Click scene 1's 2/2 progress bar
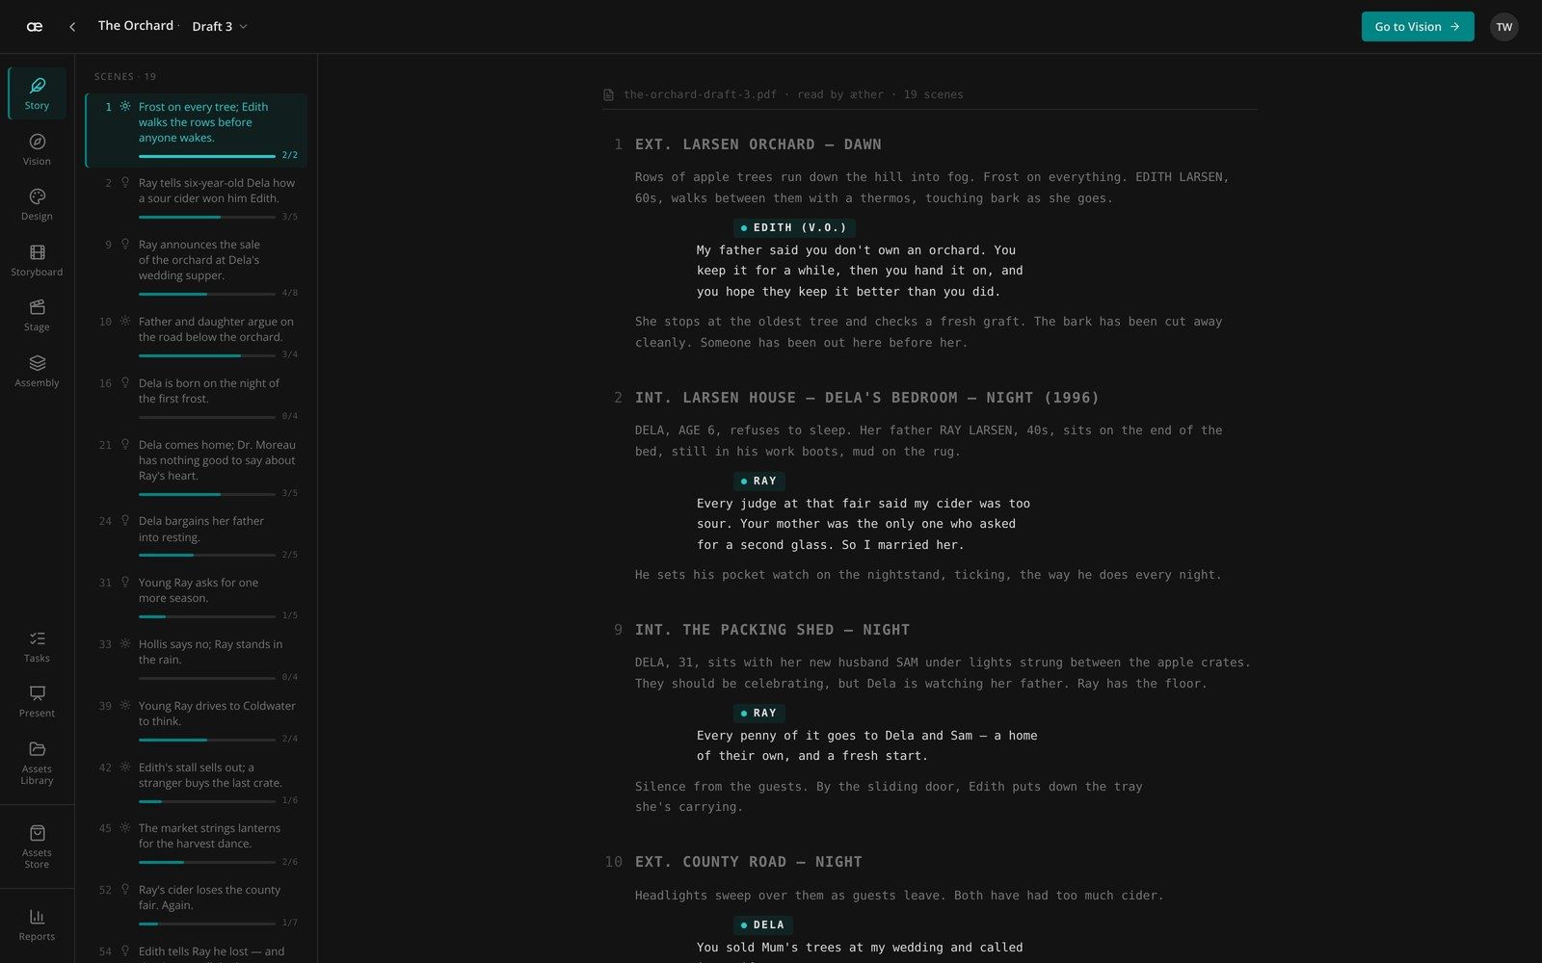The image size is (1542, 963). point(207,156)
